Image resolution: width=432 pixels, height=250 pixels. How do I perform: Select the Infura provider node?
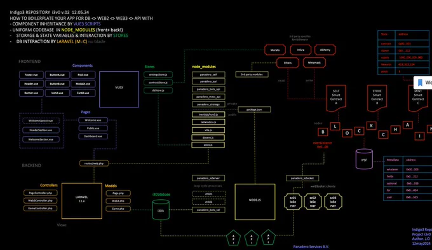click(300, 50)
